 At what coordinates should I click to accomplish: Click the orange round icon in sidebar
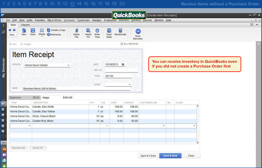pos(4,149)
